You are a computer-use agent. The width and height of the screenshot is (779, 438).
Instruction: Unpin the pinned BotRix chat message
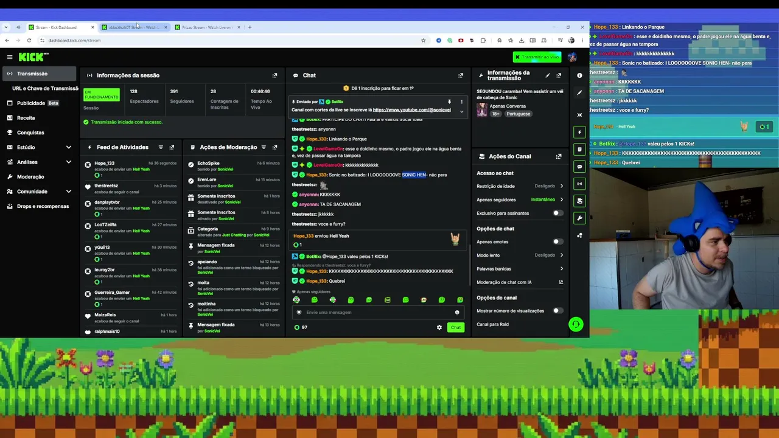click(449, 102)
